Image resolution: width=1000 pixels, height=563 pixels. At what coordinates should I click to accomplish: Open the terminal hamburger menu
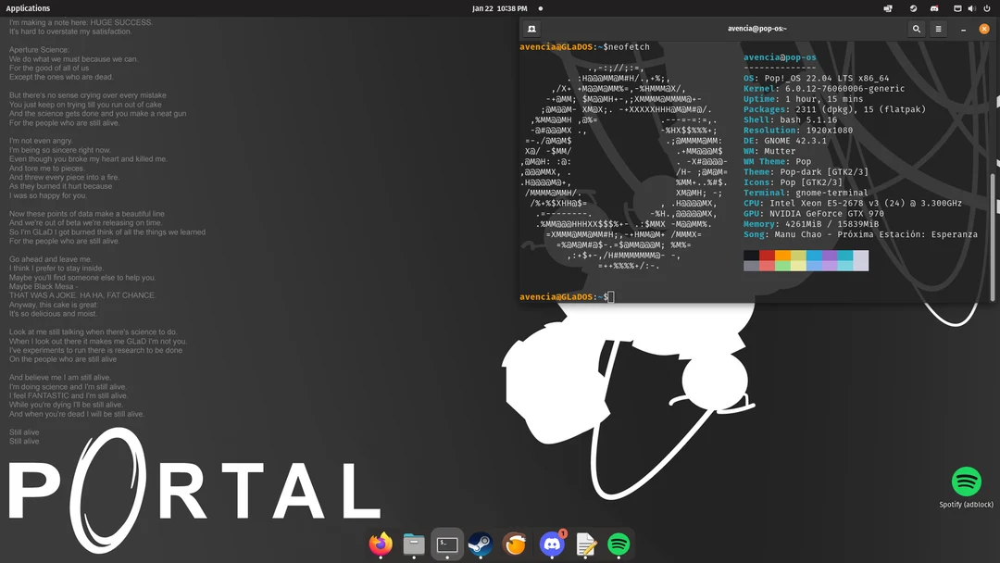pos(938,29)
